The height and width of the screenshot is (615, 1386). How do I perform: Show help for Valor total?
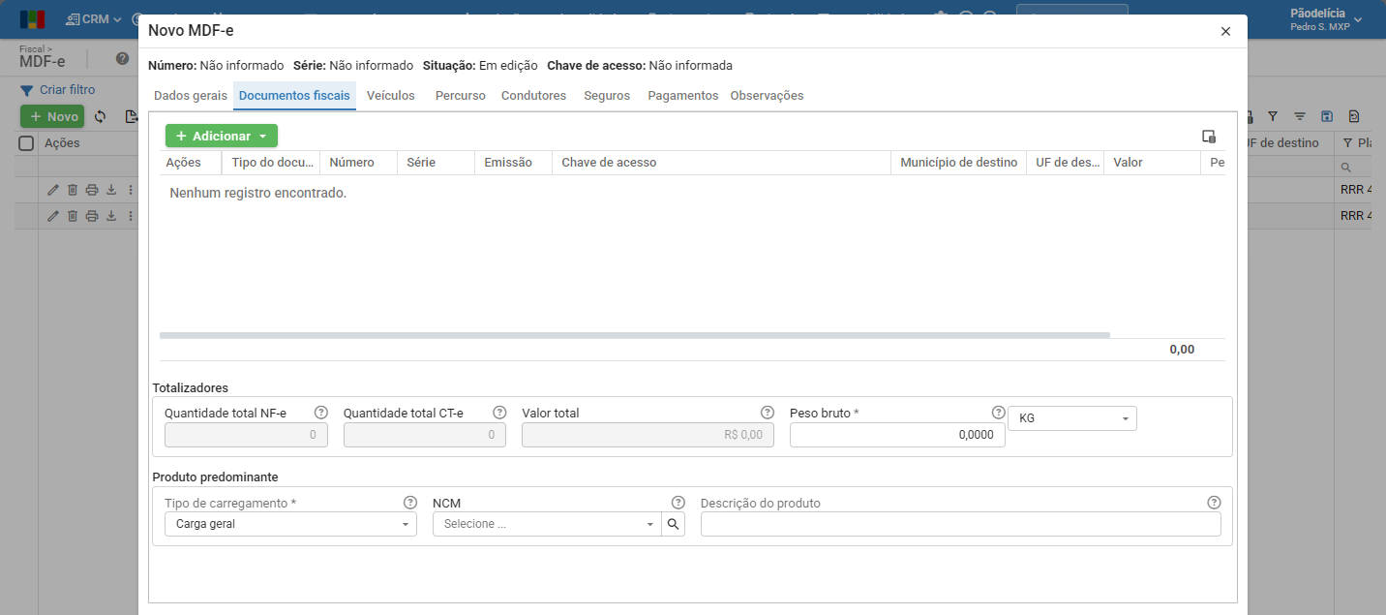click(768, 413)
